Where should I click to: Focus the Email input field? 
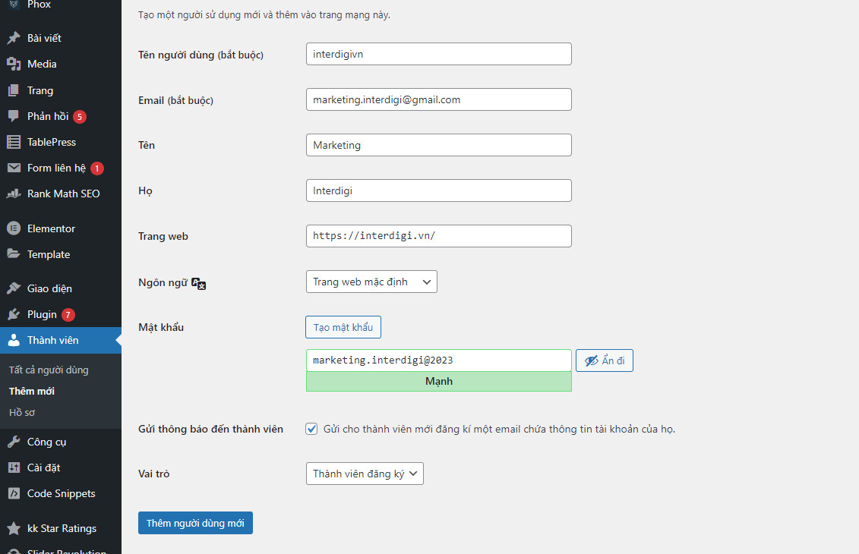click(x=439, y=99)
